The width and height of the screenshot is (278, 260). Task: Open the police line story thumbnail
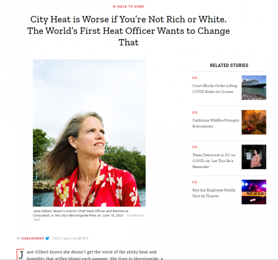[253, 192]
